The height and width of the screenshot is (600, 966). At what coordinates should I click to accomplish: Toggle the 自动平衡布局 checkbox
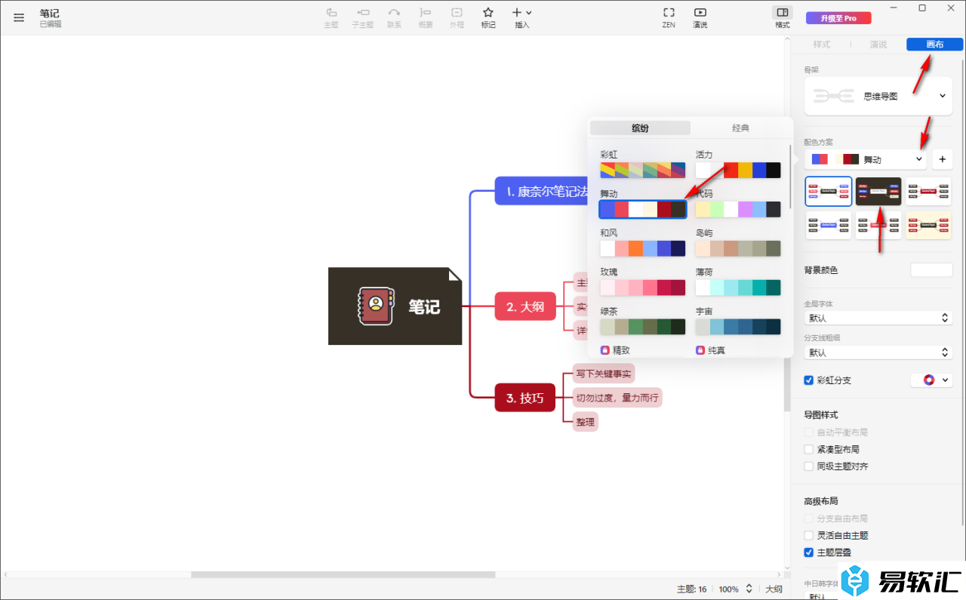pos(809,432)
